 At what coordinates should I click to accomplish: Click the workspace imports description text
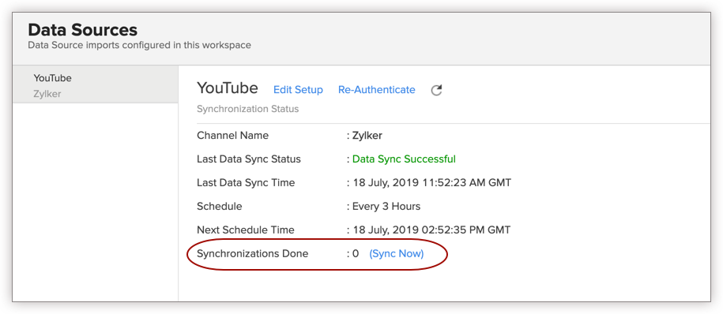tap(139, 45)
